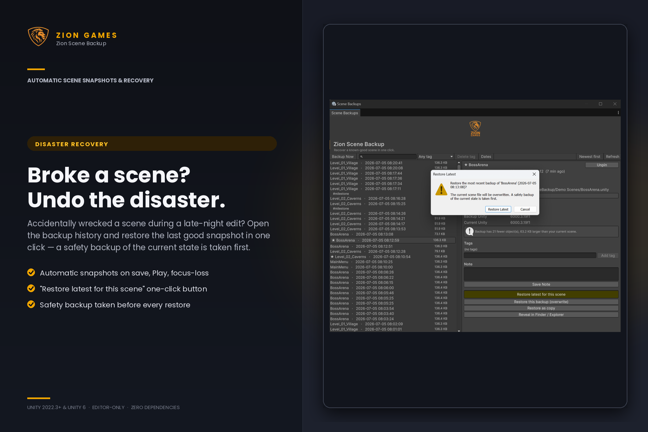This screenshot has height=432, width=648.
Task: Select Level_02_Caverns backup from 08:15:25
Action: coord(392,204)
